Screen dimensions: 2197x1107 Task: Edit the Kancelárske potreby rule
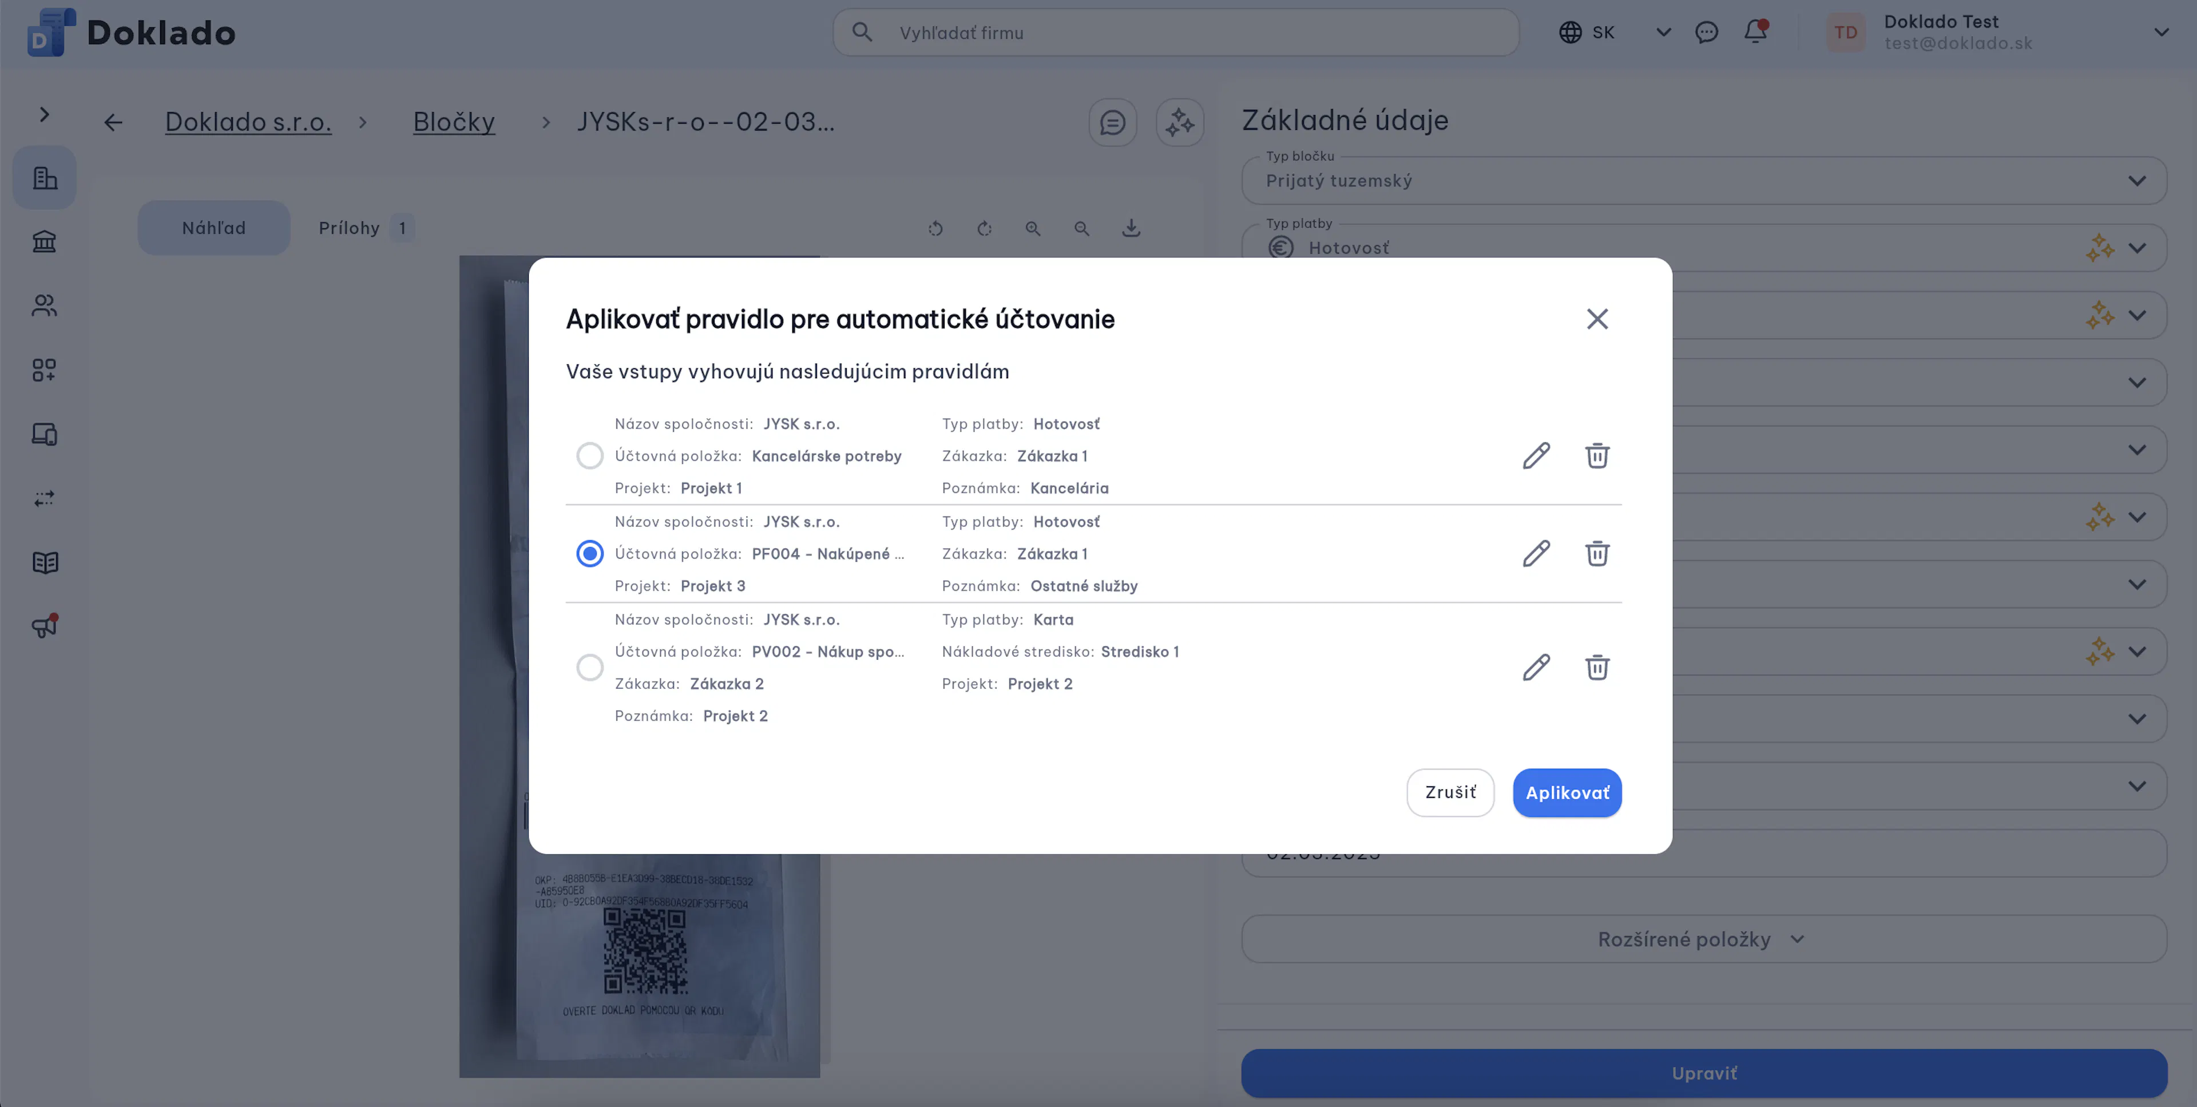coord(1536,455)
